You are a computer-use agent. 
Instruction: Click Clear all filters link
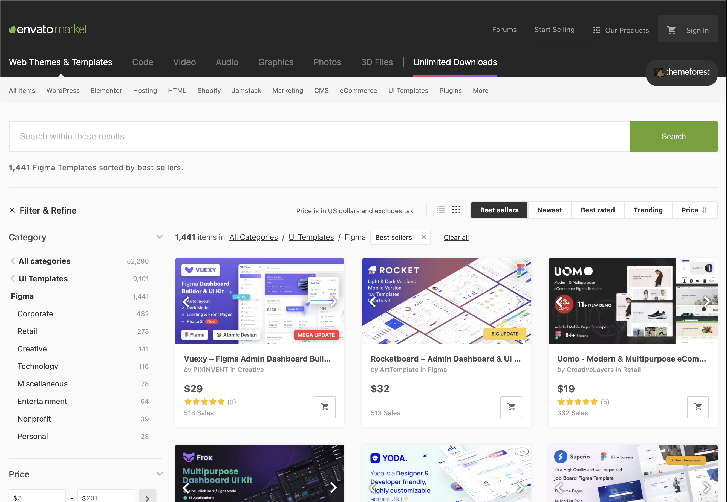tap(456, 238)
